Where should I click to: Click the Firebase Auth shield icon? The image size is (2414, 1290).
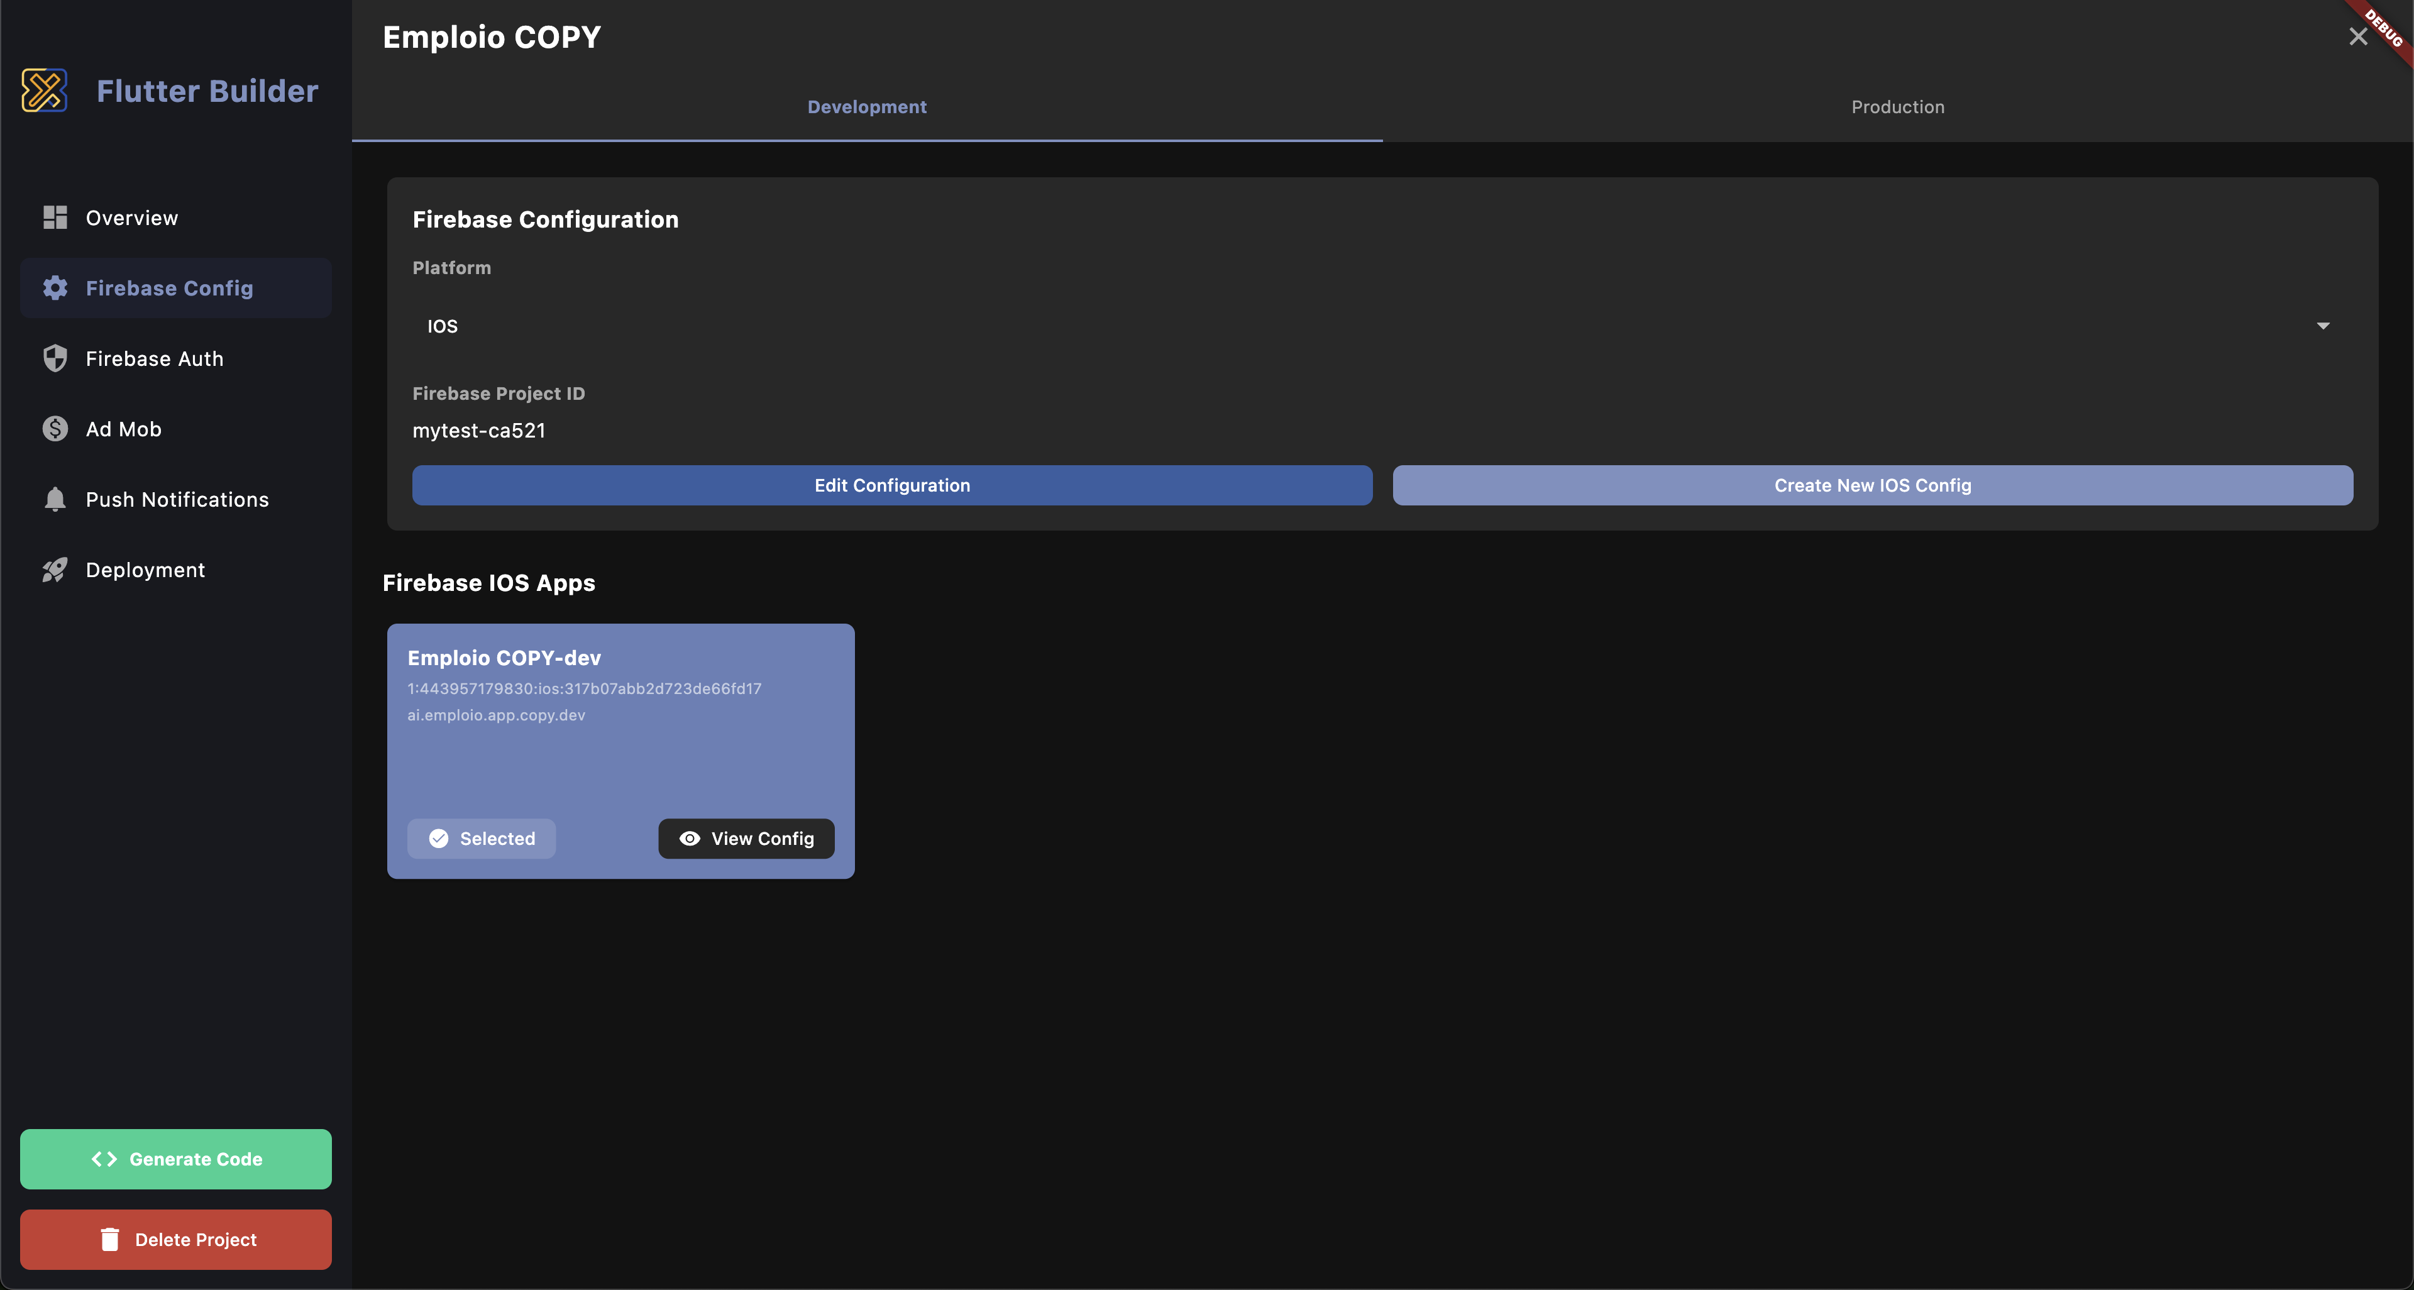click(55, 358)
